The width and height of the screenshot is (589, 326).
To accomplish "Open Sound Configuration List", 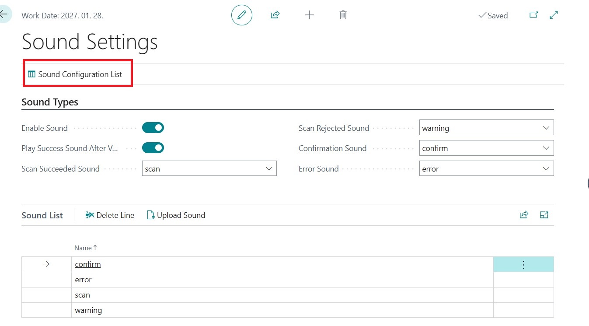I will click(75, 74).
